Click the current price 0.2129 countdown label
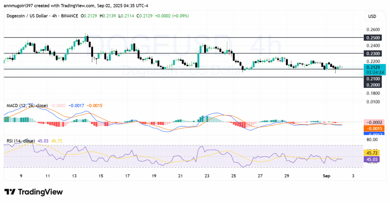This screenshot has height=203, width=390. [375, 70]
